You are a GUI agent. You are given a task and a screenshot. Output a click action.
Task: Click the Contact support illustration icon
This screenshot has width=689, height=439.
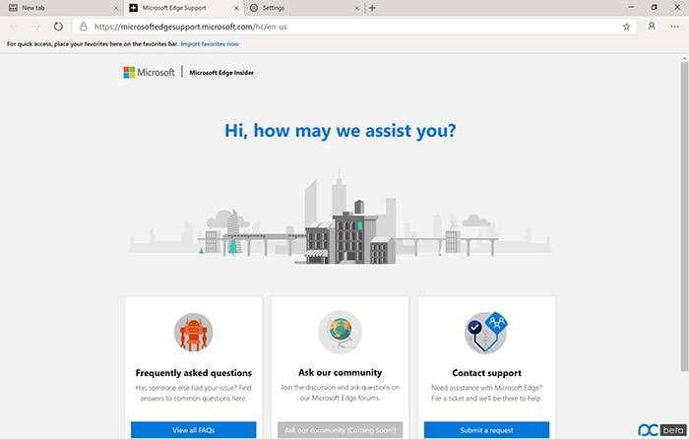click(x=486, y=333)
